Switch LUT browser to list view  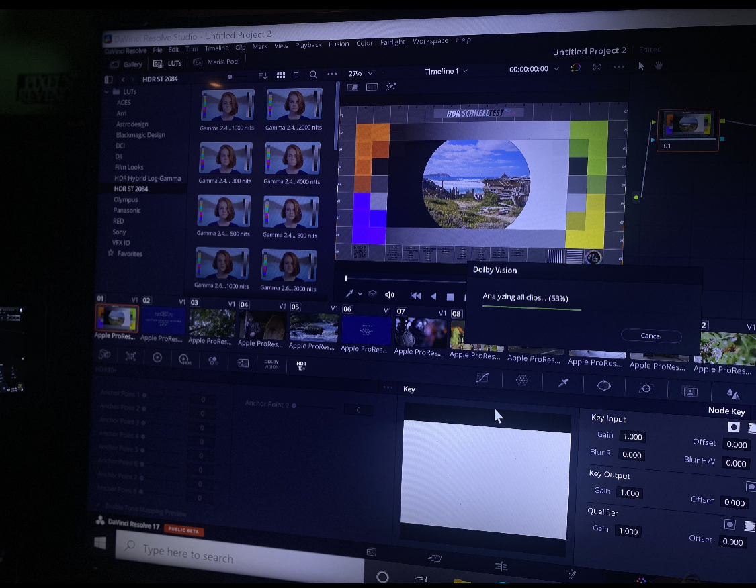point(295,75)
